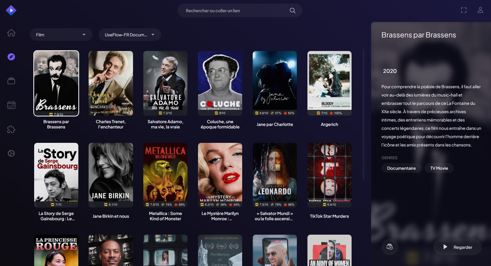This screenshot has height=266, width=491.
Task: Click the Regarder play button
Action: point(457,247)
